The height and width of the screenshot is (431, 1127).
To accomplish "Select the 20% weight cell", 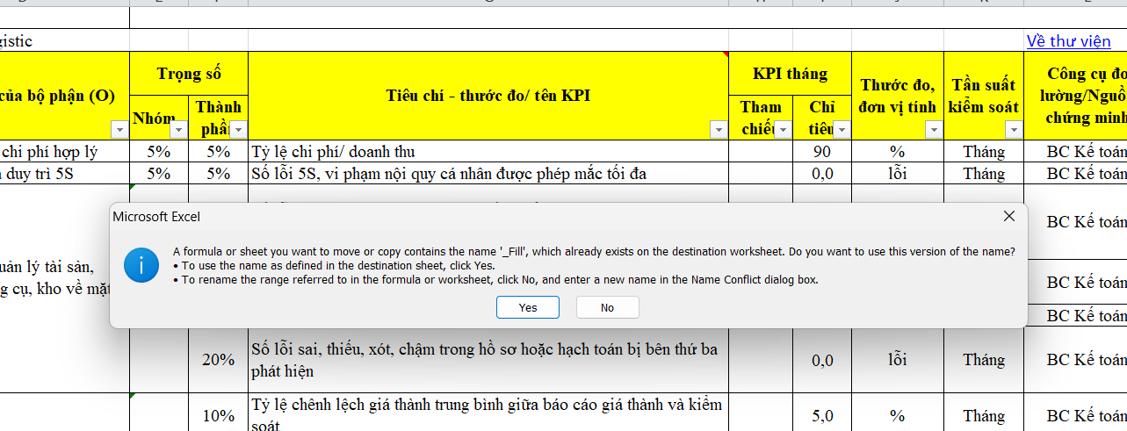I will point(218,360).
